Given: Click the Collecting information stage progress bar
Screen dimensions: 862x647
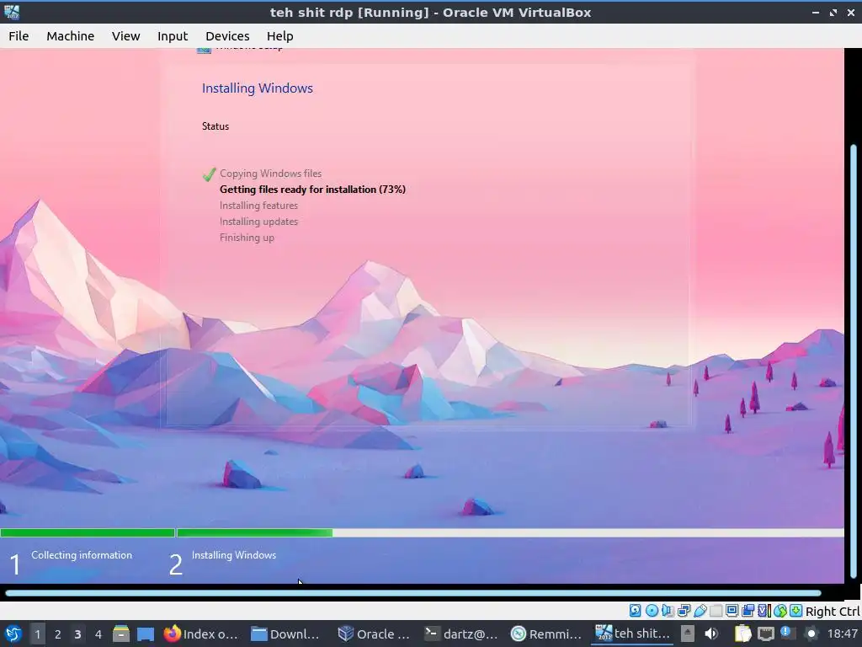Looking at the screenshot, I should pyautogui.click(x=88, y=532).
